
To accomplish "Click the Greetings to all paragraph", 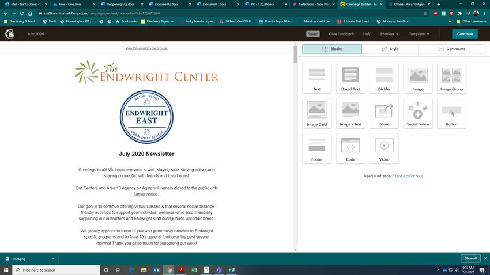I will coord(146,173).
